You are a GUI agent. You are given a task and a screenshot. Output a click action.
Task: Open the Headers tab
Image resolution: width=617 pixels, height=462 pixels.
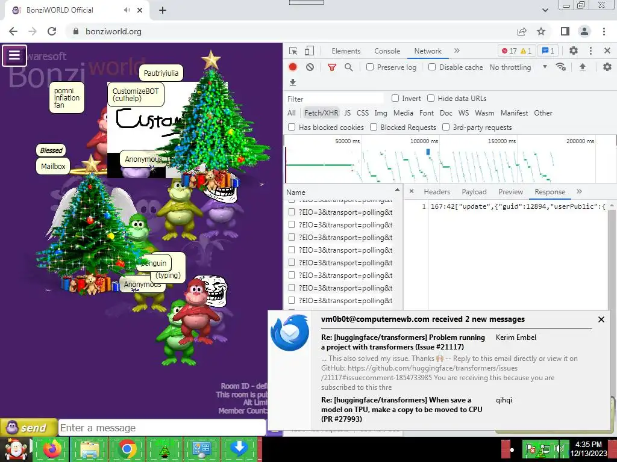(437, 192)
